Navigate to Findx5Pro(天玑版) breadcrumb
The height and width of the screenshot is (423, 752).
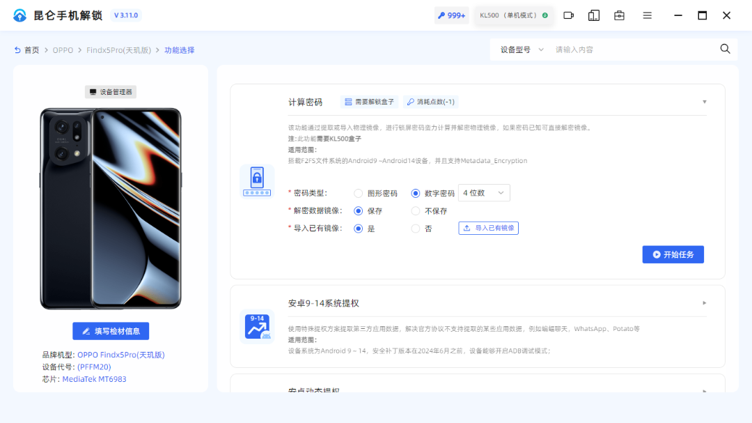(x=118, y=50)
